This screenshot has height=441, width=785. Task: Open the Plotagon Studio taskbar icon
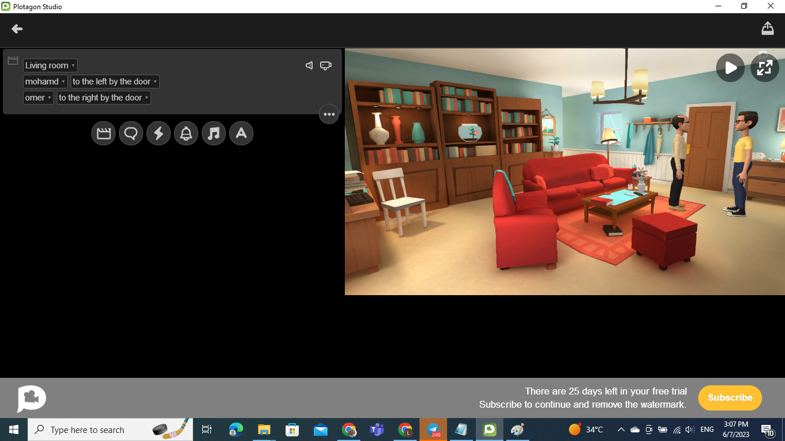[x=490, y=430]
